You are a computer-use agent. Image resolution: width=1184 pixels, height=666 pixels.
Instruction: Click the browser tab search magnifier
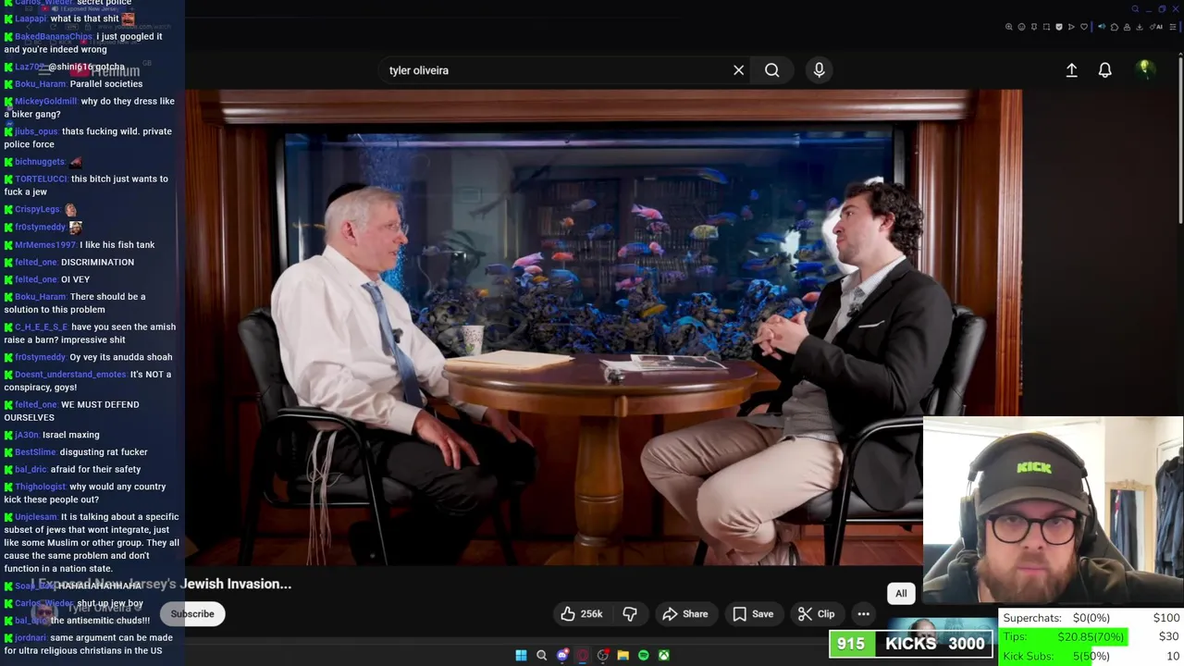click(1135, 9)
